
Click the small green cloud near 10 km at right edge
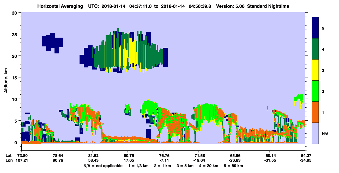click(299, 99)
